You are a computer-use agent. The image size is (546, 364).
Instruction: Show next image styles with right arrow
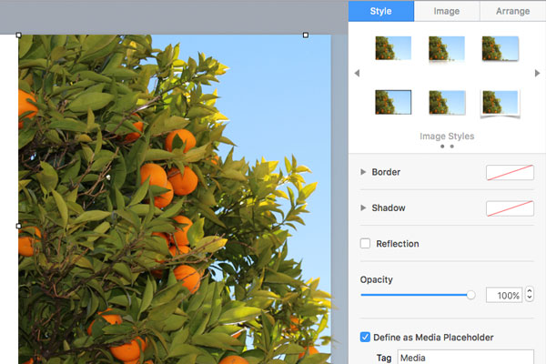click(x=537, y=73)
